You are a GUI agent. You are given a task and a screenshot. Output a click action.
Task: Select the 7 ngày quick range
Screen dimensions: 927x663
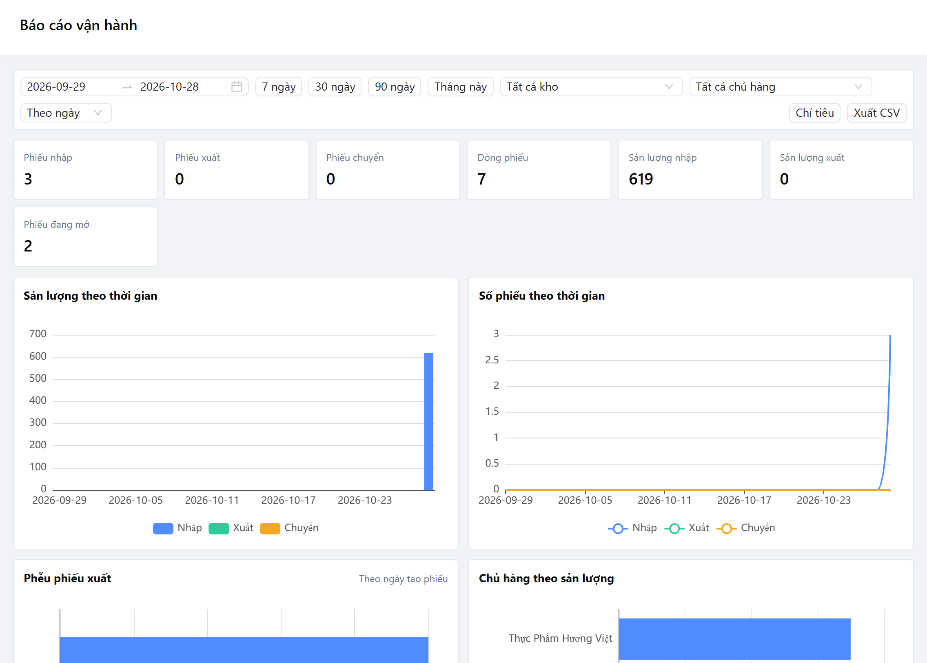pyautogui.click(x=279, y=87)
